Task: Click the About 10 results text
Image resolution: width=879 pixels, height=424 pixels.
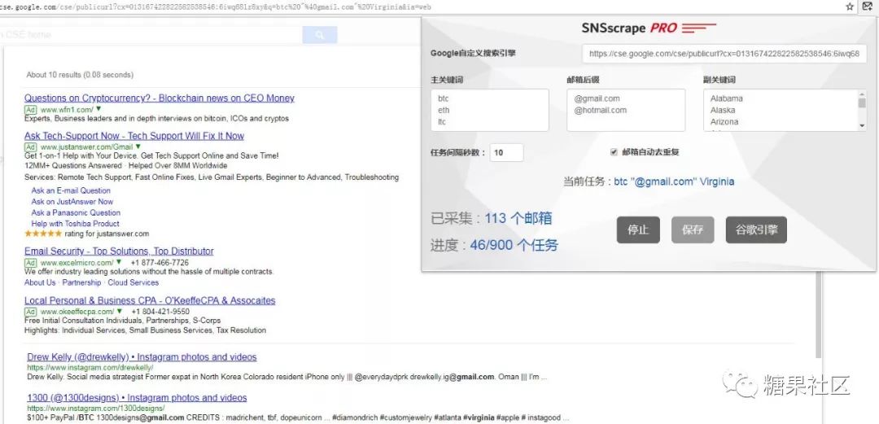Action: [80, 75]
